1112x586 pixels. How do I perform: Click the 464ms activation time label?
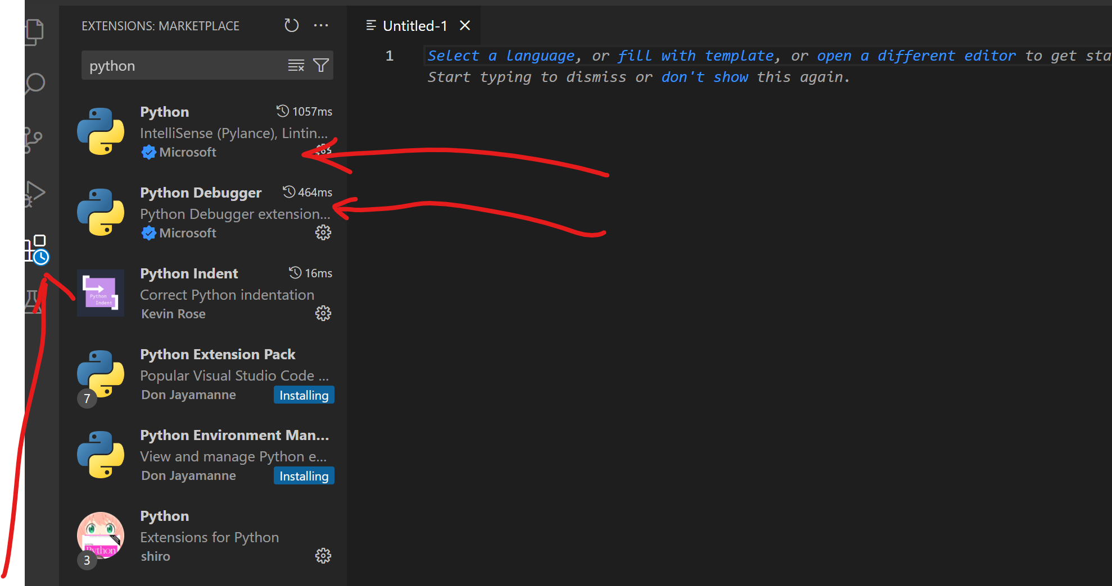315,193
